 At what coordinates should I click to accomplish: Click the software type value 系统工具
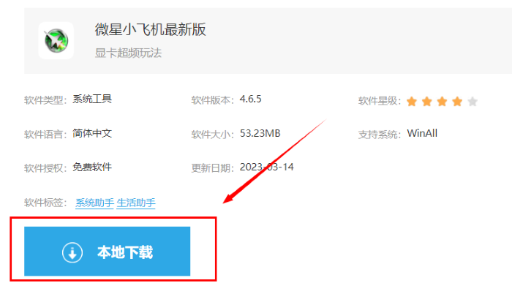[x=92, y=99]
